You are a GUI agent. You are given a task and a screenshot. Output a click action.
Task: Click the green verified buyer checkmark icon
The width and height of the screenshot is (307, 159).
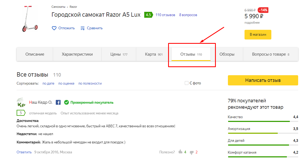click(x=66, y=102)
